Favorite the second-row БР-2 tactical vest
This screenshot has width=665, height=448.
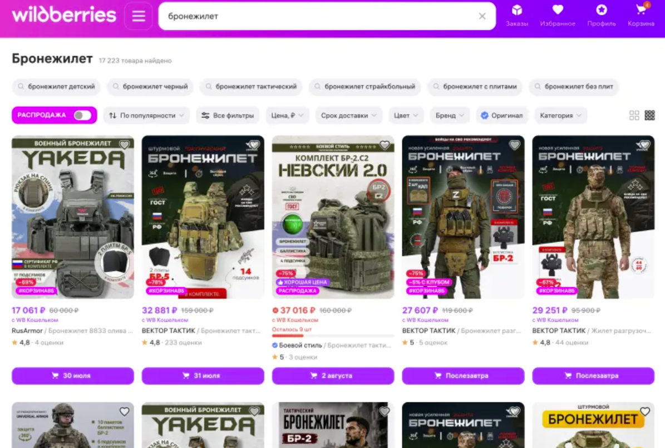click(384, 411)
